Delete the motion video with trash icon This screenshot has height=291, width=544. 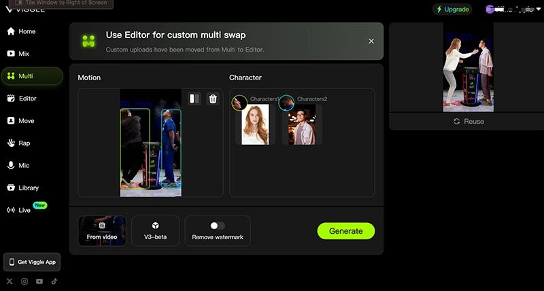tap(213, 99)
